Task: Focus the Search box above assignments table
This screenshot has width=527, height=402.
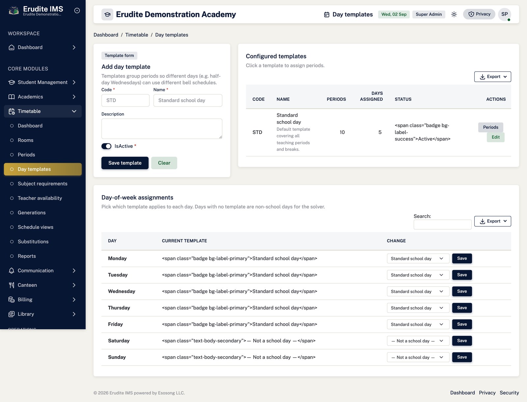Action: [x=443, y=225]
